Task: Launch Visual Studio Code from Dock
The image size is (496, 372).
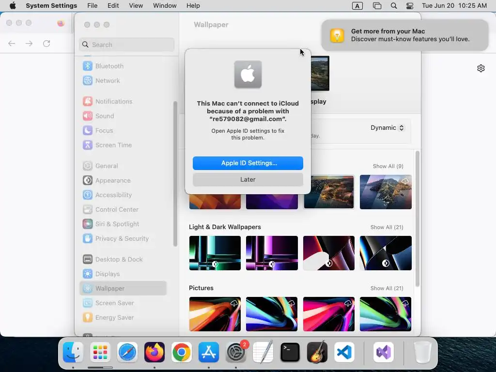Action: click(344, 353)
